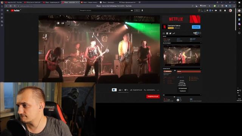Open the vidIQ panel list menu icon
242x136 pixels.
click(x=164, y=33)
